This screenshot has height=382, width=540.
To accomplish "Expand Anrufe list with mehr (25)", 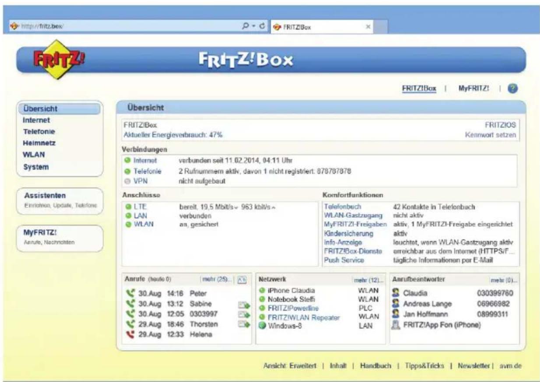I will pos(217,280).
